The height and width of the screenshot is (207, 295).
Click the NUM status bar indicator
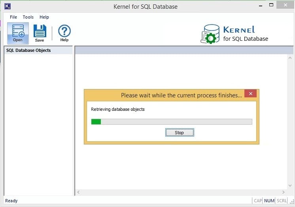pos(269,201)
